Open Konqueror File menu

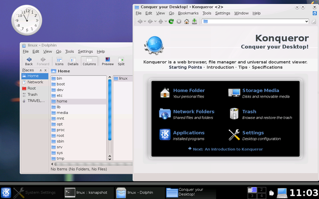[x=139, y=13]
